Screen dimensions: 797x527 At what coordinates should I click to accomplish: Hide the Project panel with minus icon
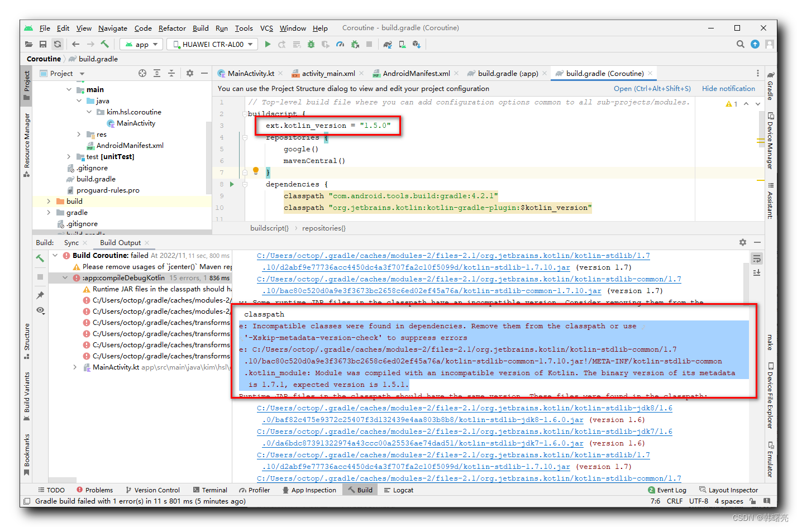(x=204, y=73)
